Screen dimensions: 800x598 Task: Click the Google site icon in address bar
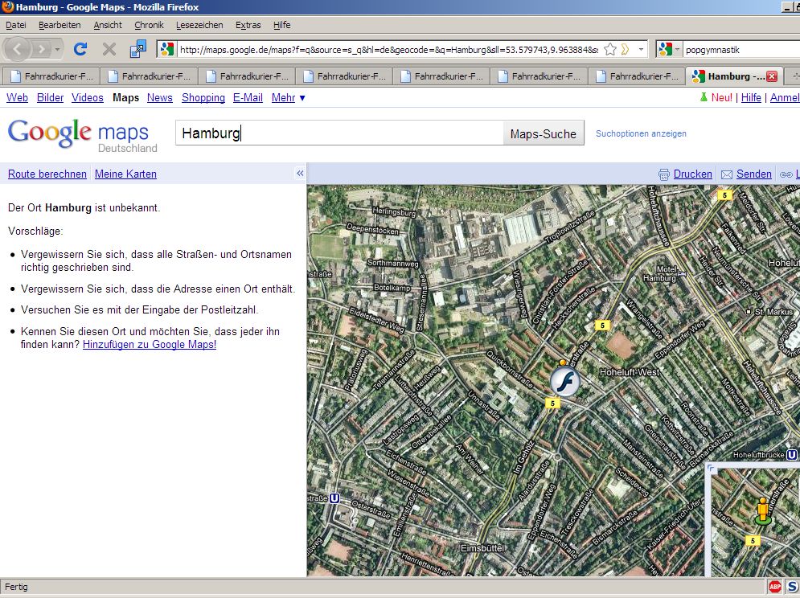point(167,49)
